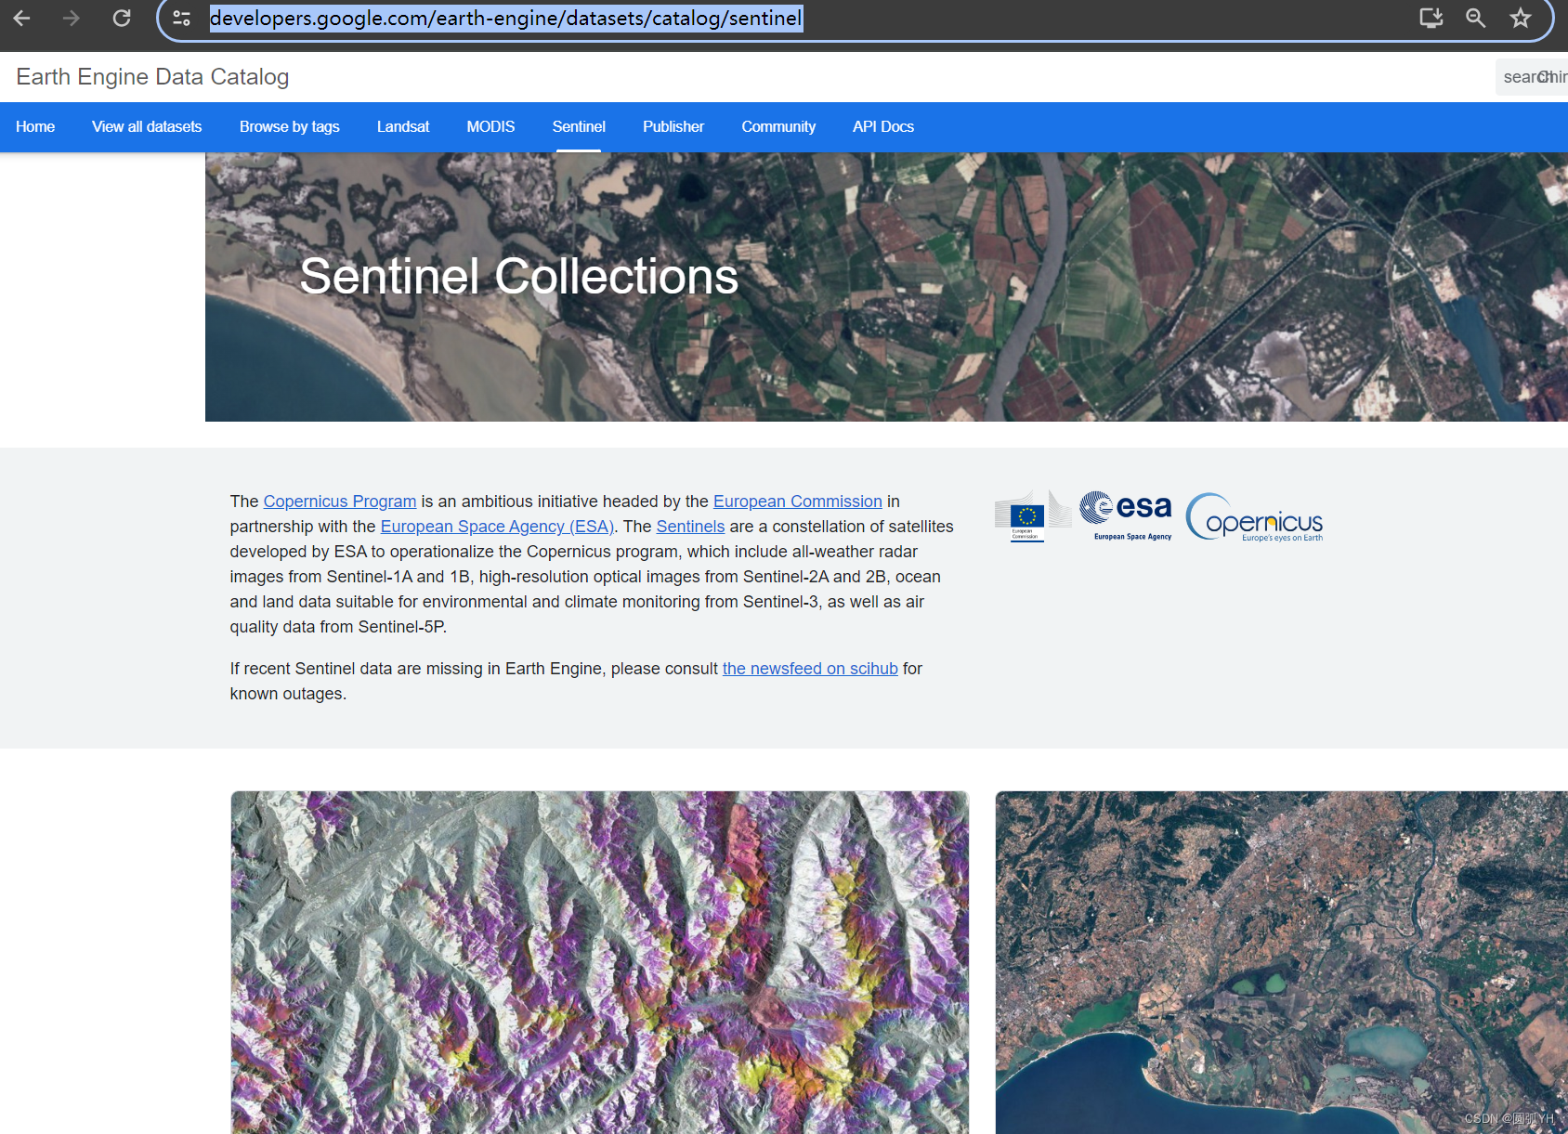Click the Copernicus logo
1568x1134 pixels.
[1255, 517]
